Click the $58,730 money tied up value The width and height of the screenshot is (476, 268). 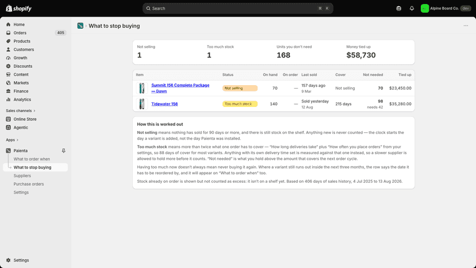361,55
